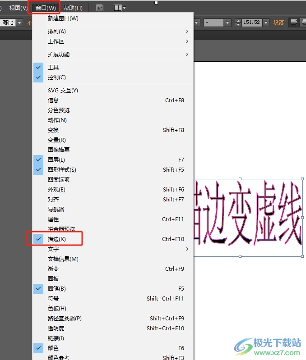
Task: Click the align left paragraph icon
Action: tap(294, 23)
